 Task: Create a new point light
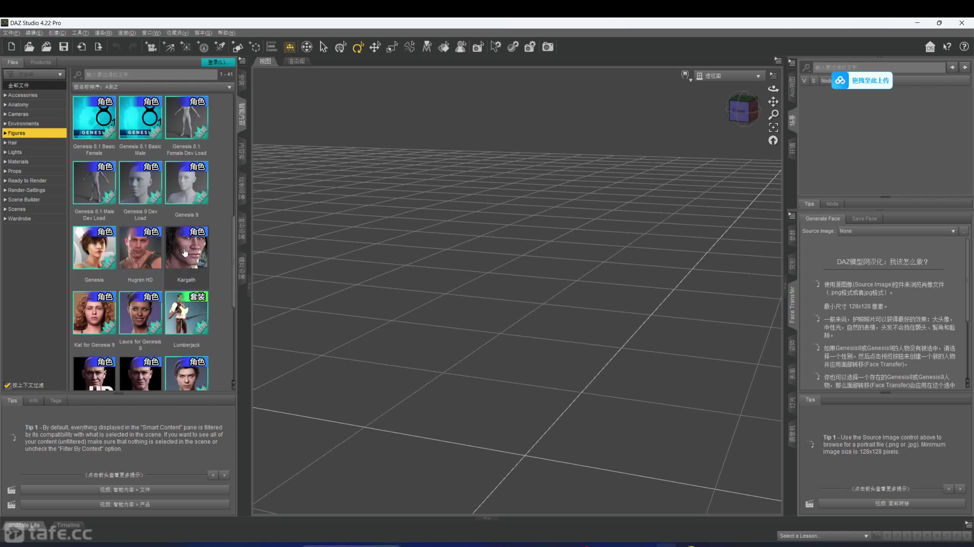(x=186, y=47)
